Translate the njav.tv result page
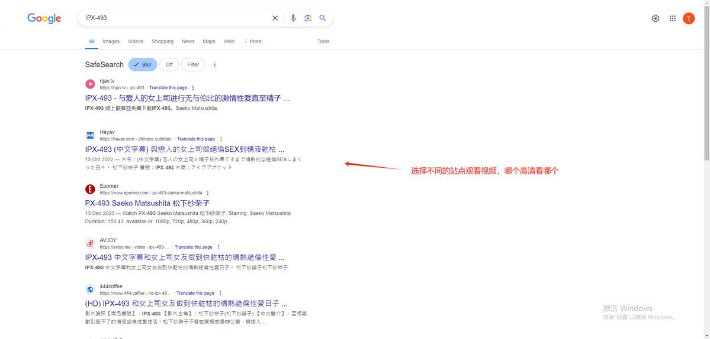710x339 pixels. tap(168, 87)
